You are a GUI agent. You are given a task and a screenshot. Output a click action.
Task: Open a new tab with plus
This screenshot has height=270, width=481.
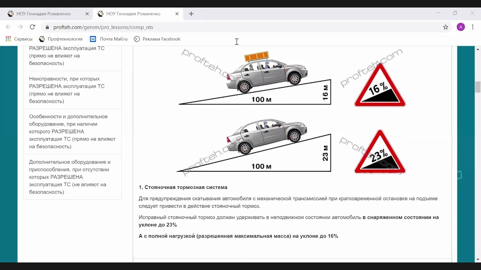(x=191, y=13)
